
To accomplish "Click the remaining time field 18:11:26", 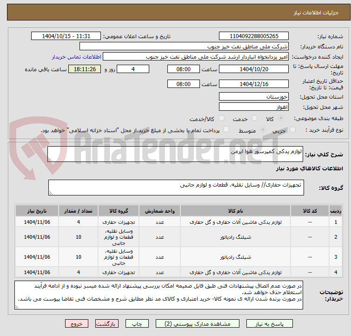I will [x=85, y=69].
